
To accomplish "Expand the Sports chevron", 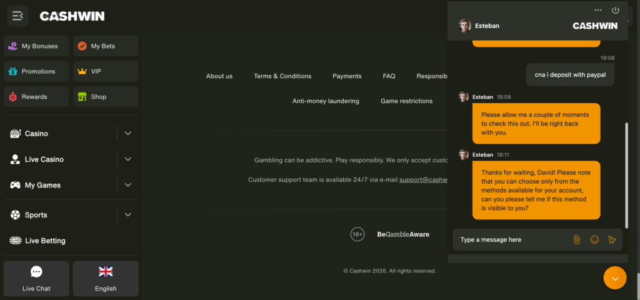I will tap(127, 215).
